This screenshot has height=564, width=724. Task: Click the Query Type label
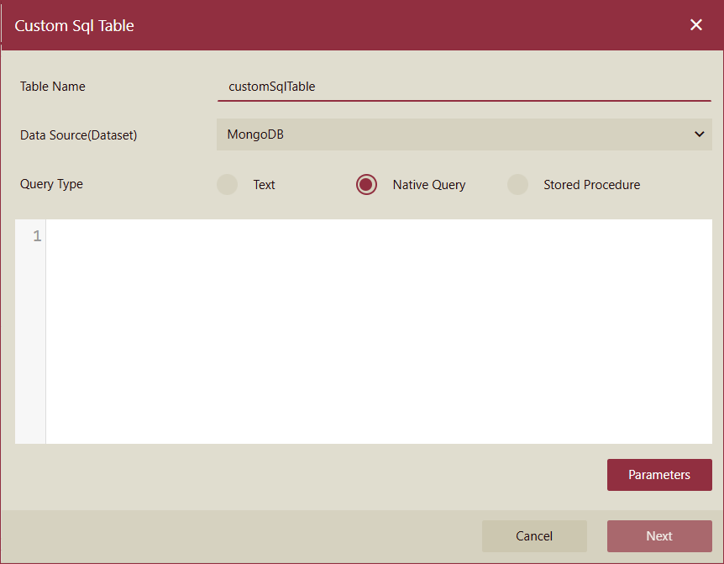point(50,184)
